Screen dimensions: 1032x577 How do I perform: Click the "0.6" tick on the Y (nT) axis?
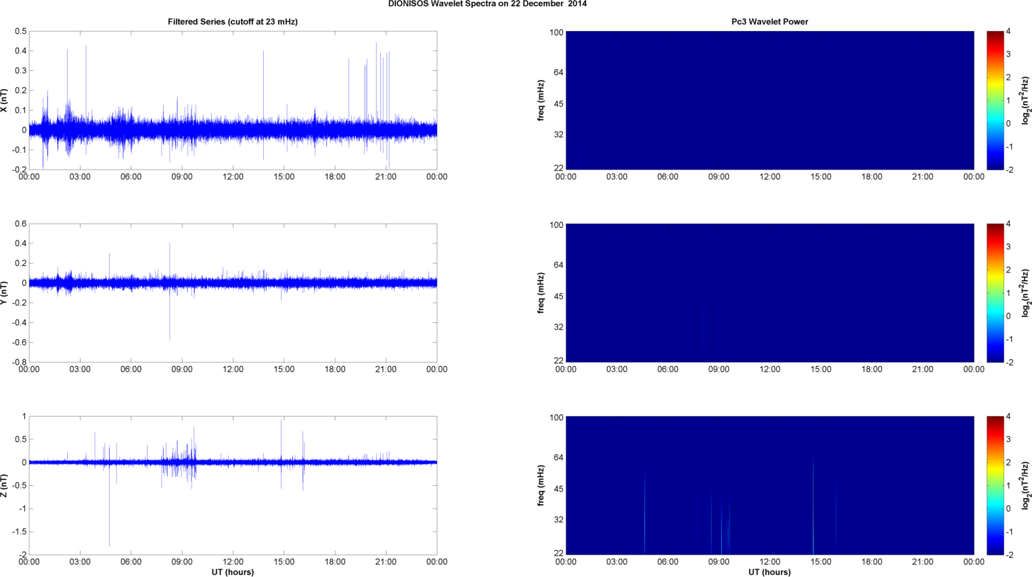tap(20, 224)
